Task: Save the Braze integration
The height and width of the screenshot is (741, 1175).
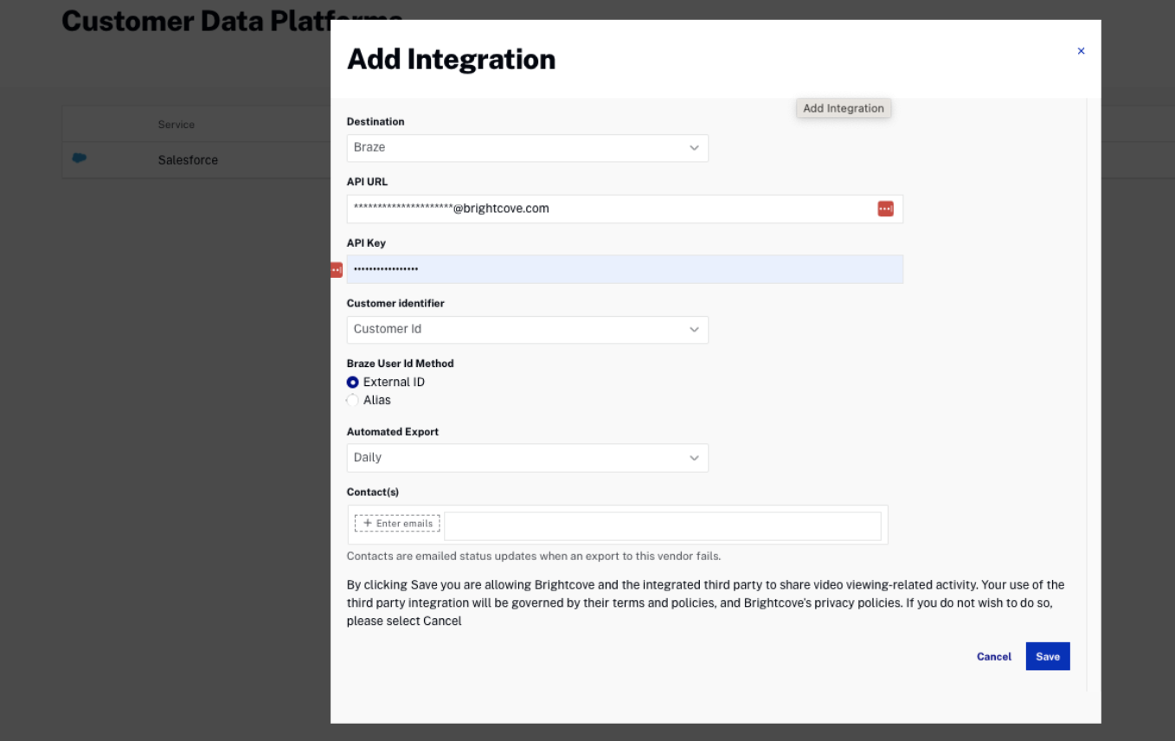Action: click(1047, 657)
